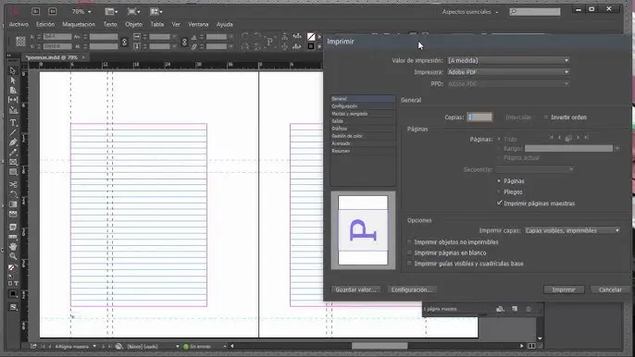Select the Página actual radio option
The image size is (635, 357).
[499, 158]
